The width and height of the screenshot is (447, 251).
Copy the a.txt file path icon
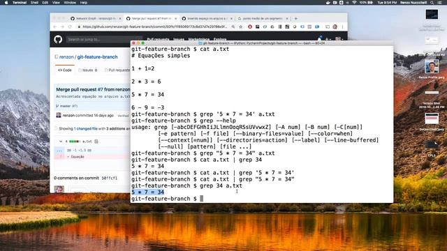96,142
